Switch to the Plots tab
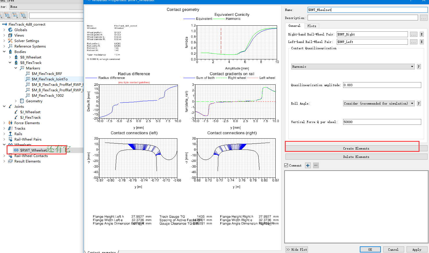Screen dimensions: 429x253 pos(312,26)
